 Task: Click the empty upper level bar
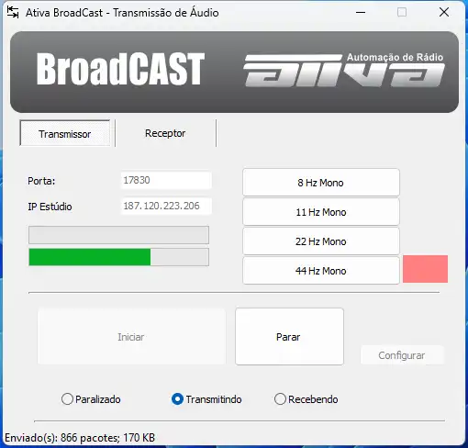[118, 235]
